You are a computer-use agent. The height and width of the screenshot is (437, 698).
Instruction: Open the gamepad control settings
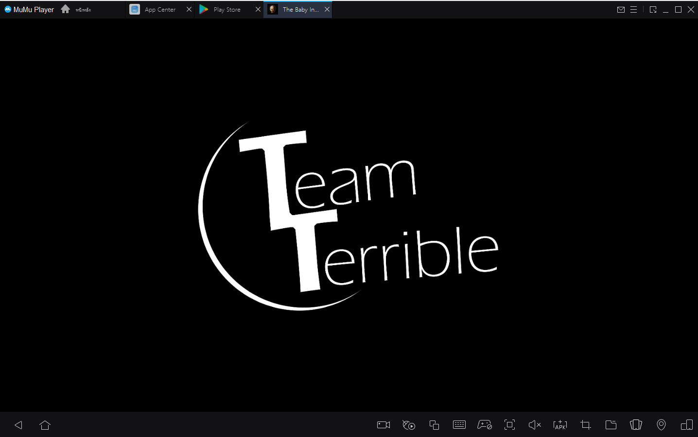click(x=485, y=425)
